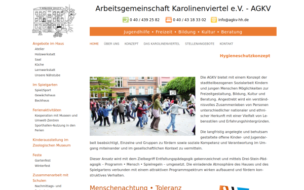Click the site title Arbeitsgemeinschaft Karolinenviertel

point(183,9)
